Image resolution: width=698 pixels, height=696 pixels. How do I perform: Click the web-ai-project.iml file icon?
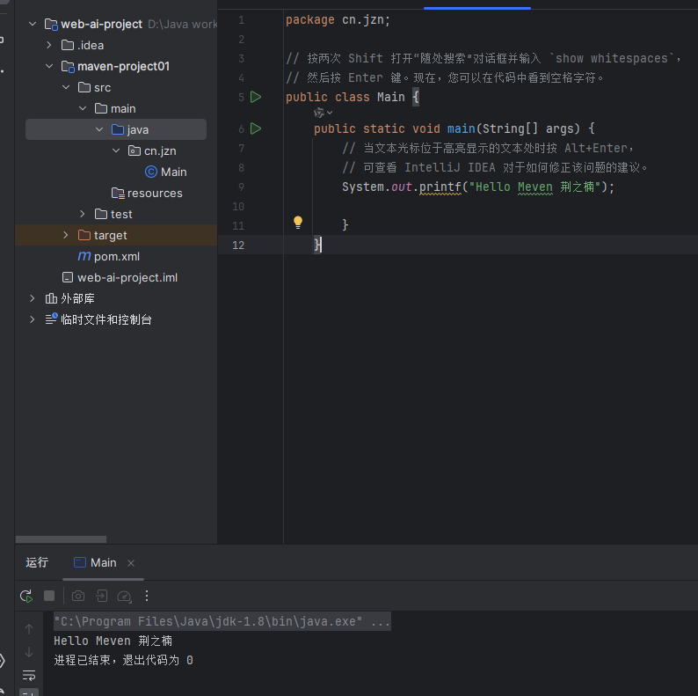tap(68, 277)
